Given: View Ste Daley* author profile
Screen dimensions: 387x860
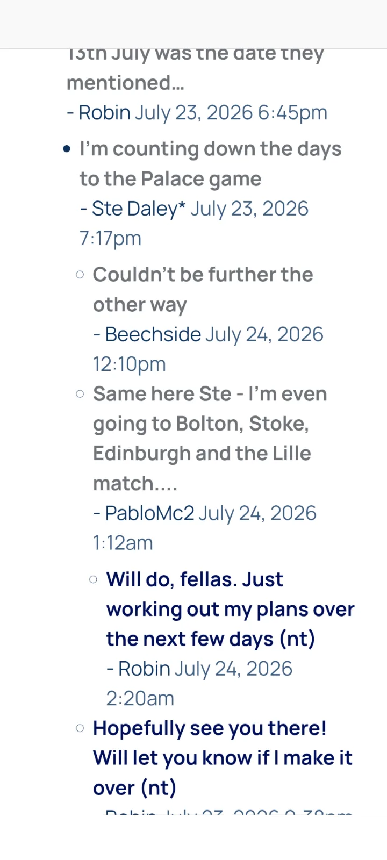Looking at the screenshot, I should pos(139,209).
